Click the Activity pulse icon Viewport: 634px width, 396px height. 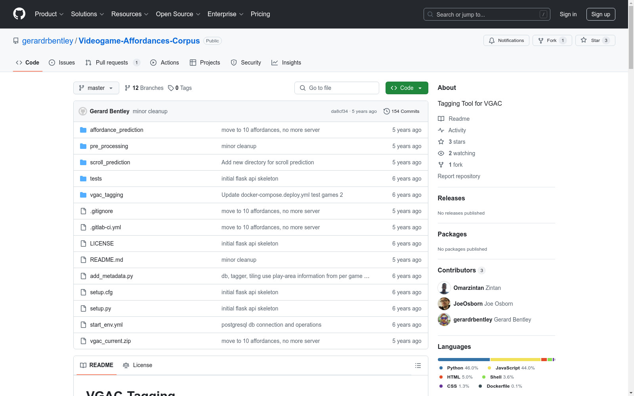coord(441,130)
